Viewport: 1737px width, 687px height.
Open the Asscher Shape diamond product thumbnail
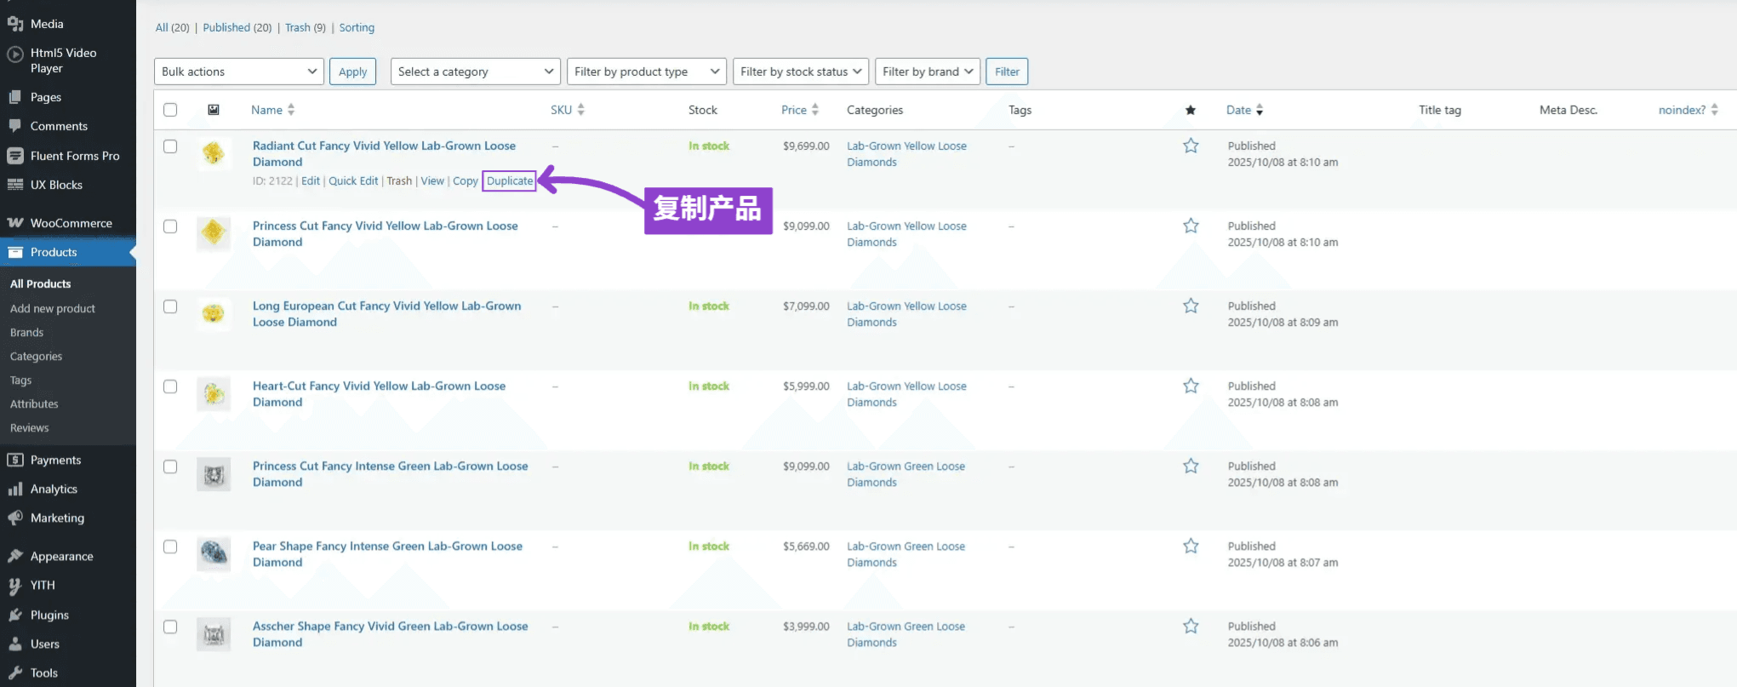tap(214, 634)
